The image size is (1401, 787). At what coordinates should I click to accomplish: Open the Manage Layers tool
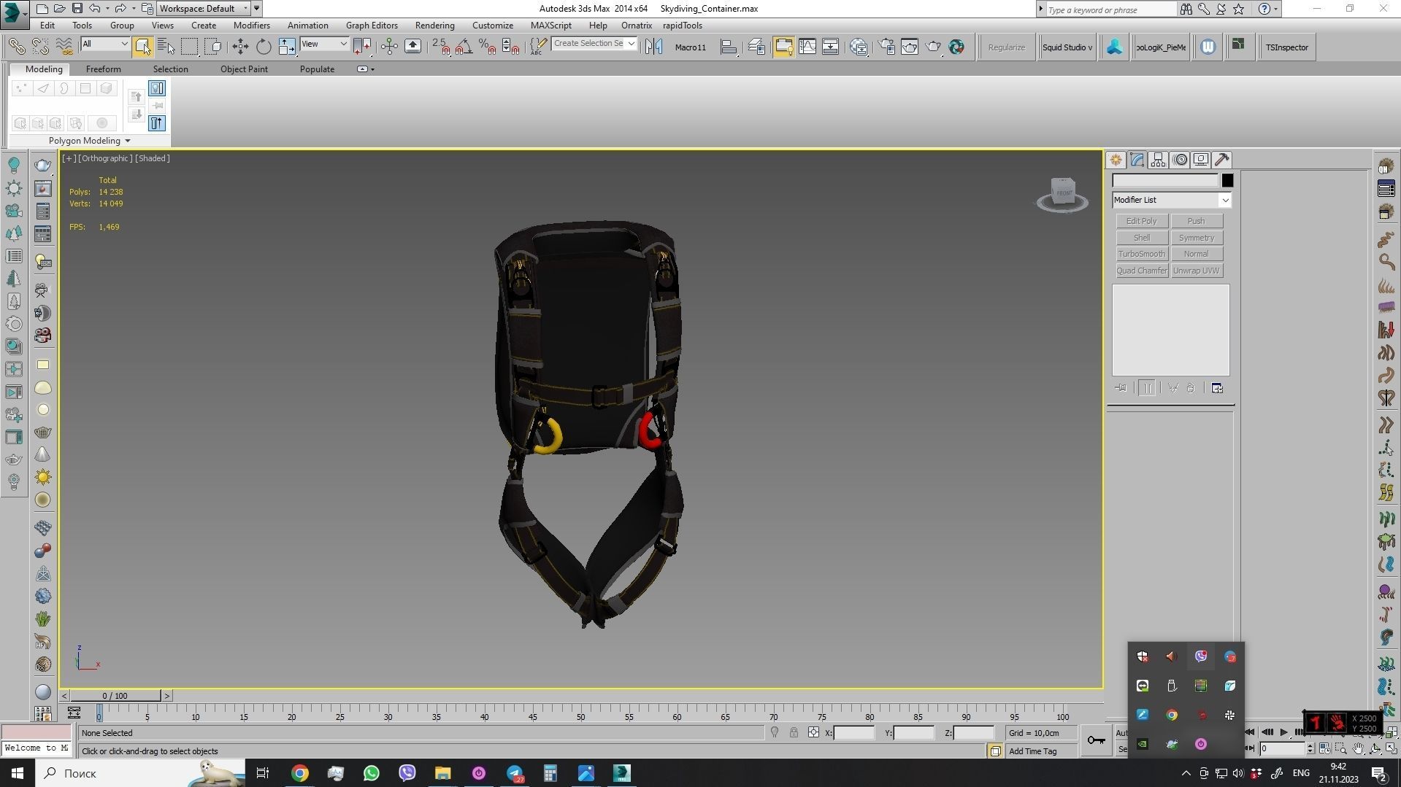click(x=756, y=47)
